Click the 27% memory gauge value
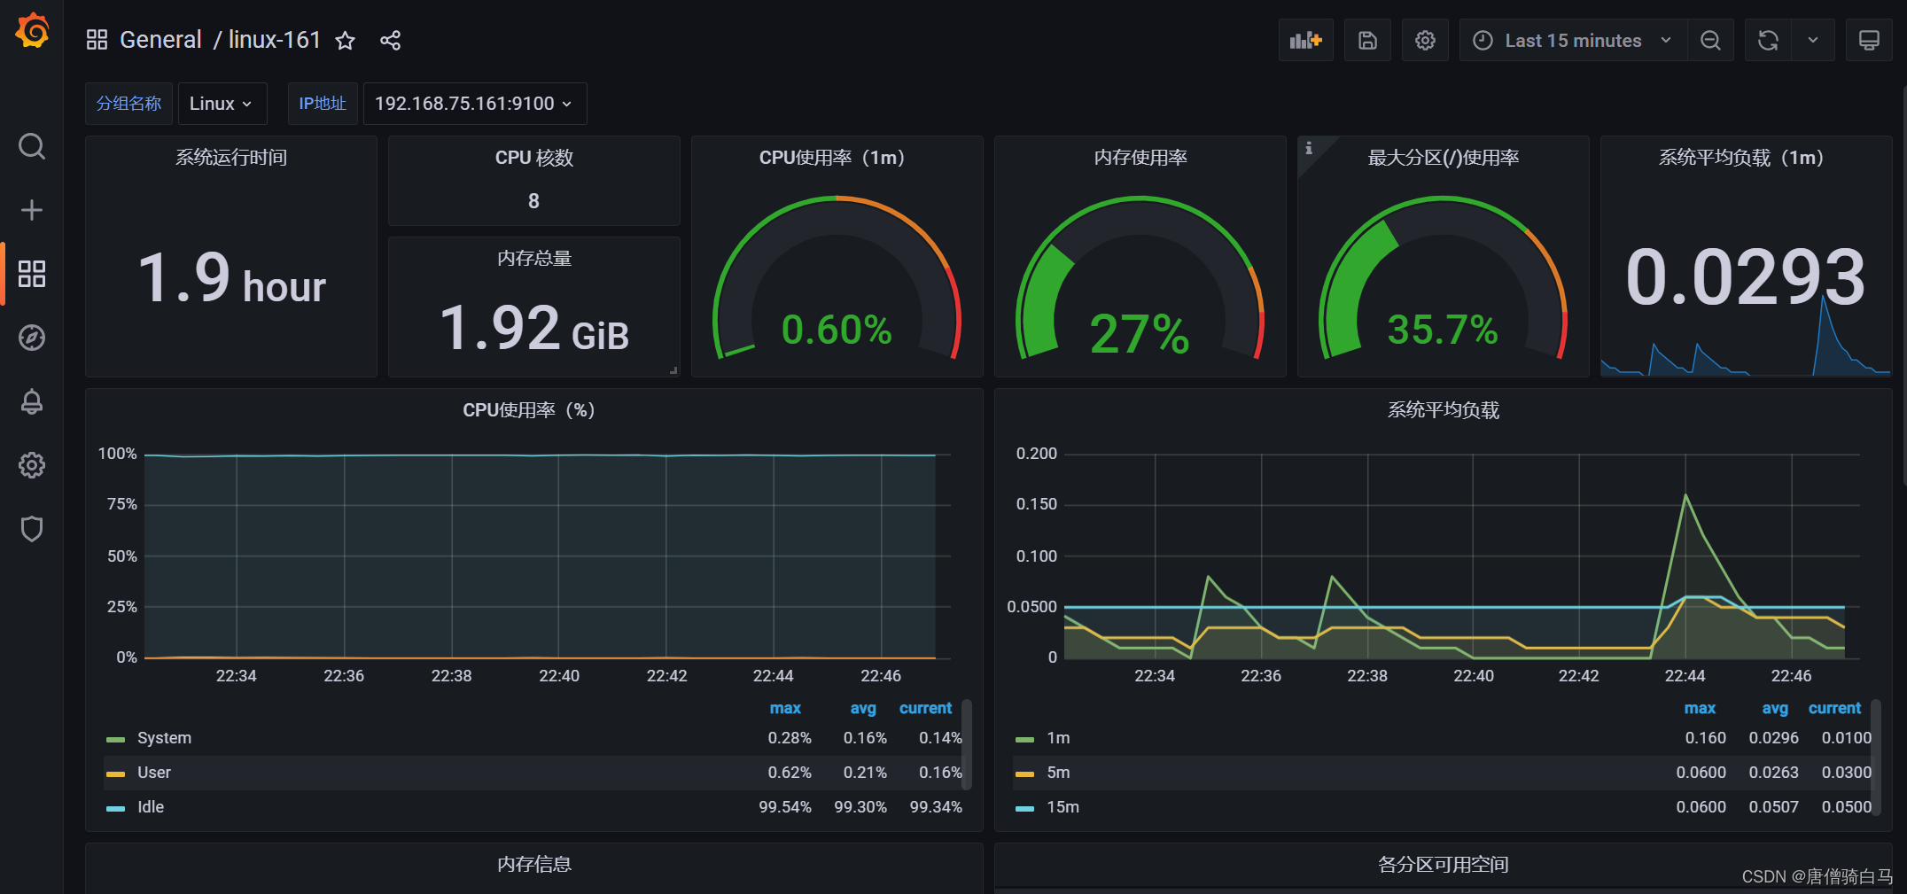 coord(1140,334)
